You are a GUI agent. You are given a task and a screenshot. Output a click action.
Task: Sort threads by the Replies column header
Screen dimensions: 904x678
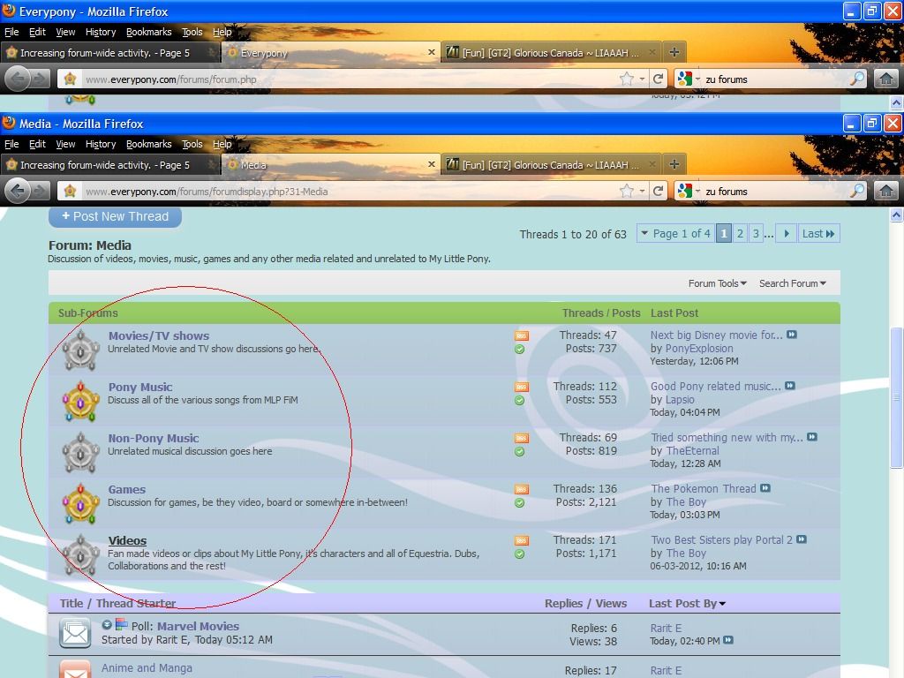click(563, 604)
